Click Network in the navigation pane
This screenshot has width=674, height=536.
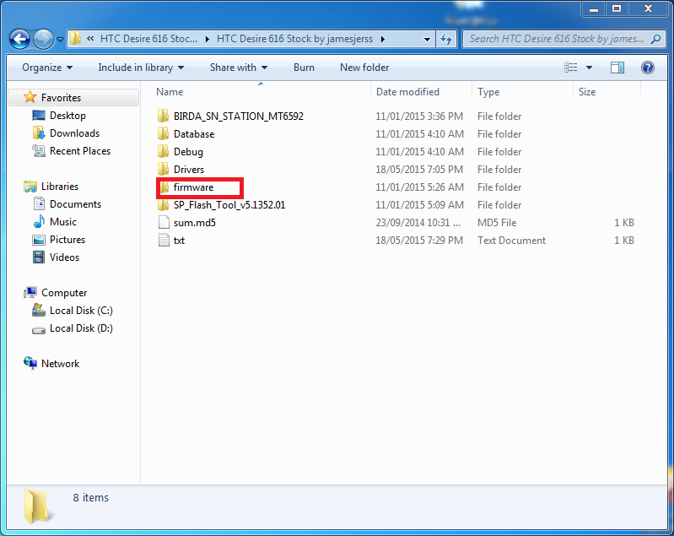[60, 364]
